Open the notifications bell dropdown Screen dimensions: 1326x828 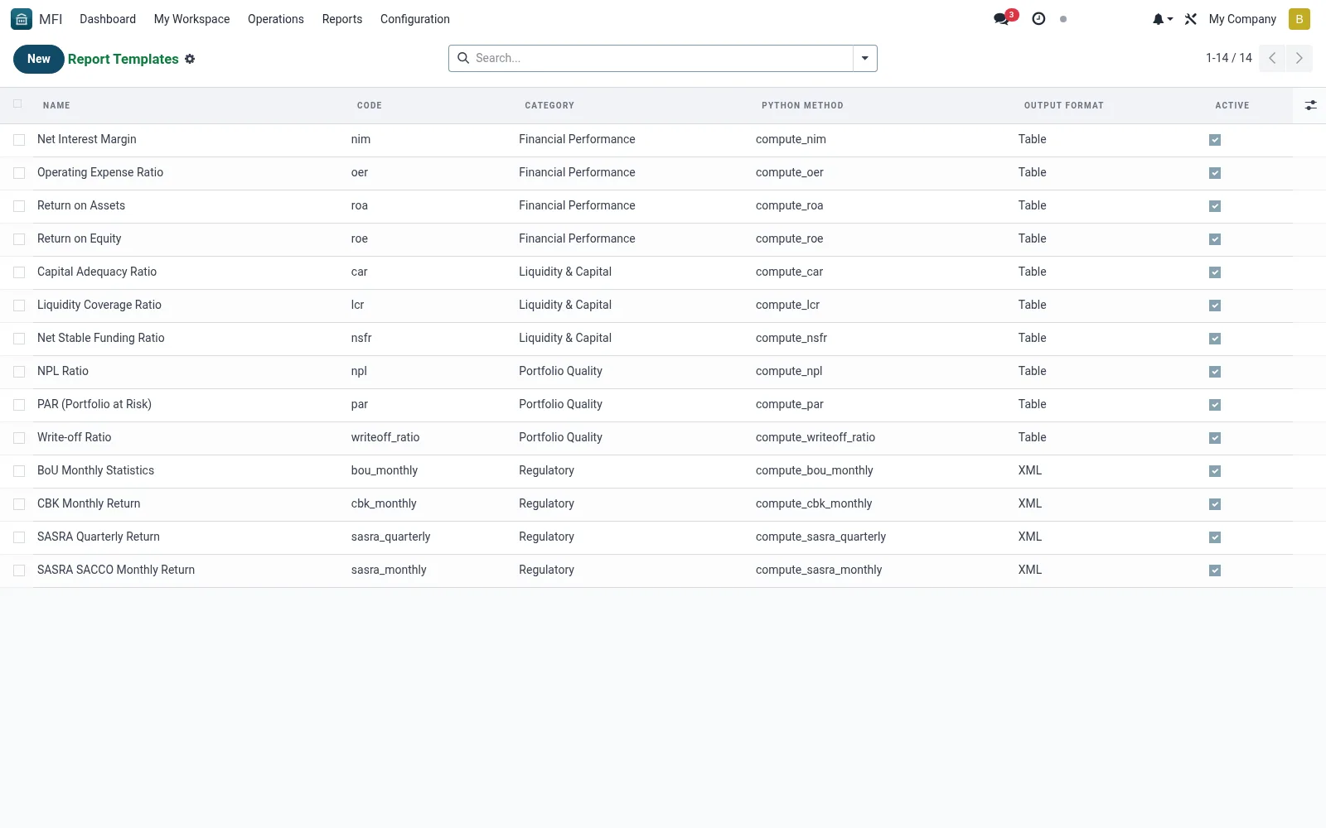[1162, 19]
